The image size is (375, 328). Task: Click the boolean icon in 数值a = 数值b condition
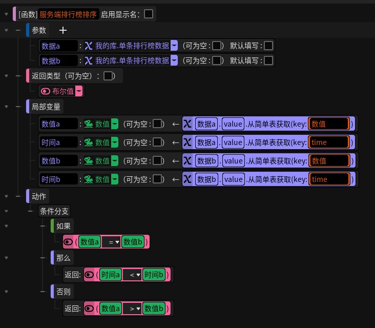click(x=68, y=242)
